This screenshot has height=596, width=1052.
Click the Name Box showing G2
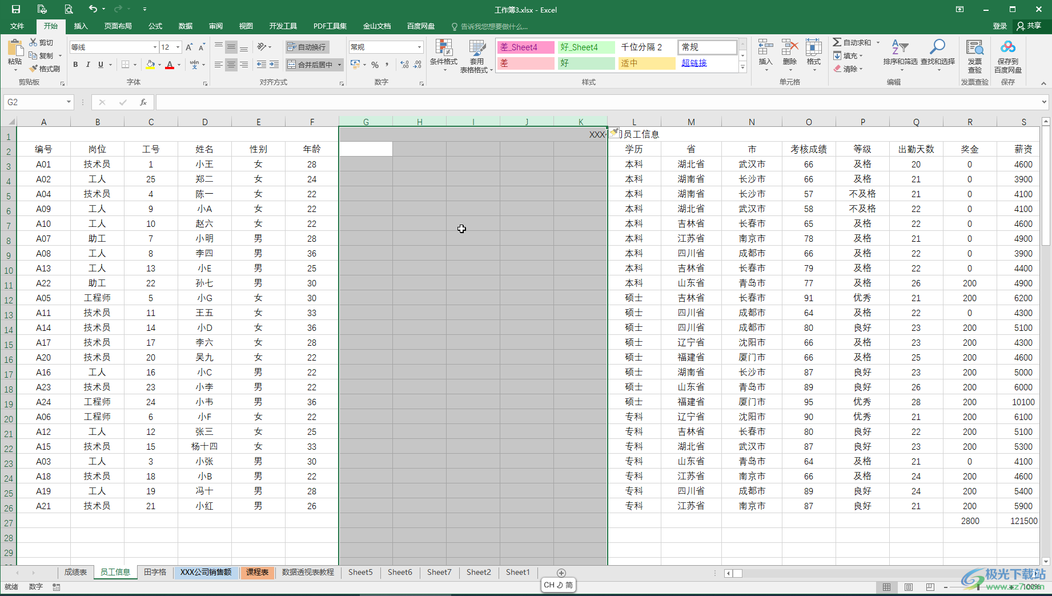pos(38,102)
